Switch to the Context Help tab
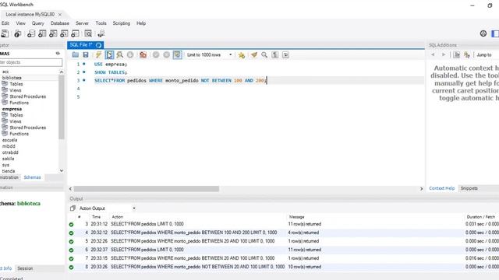 click(442, 188)
